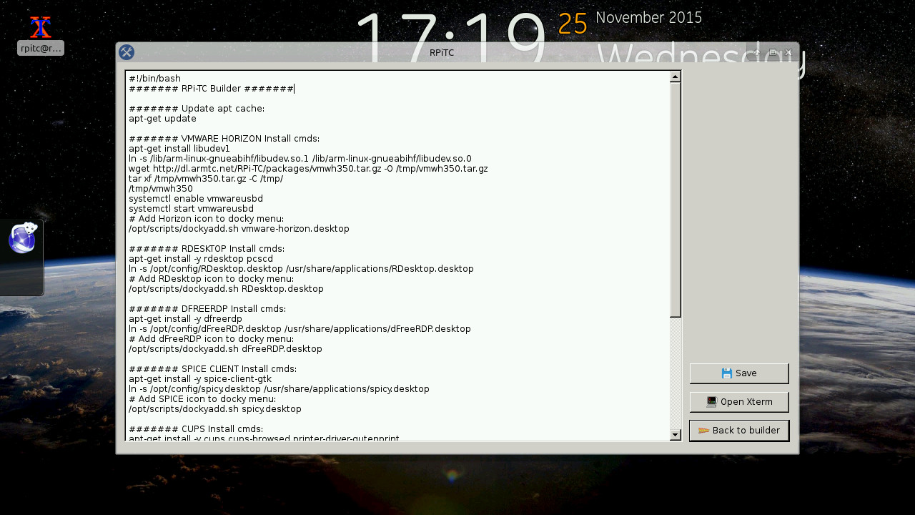Click the RPiTC window menu icon
The image size is (915, 515).
(127, 52)
